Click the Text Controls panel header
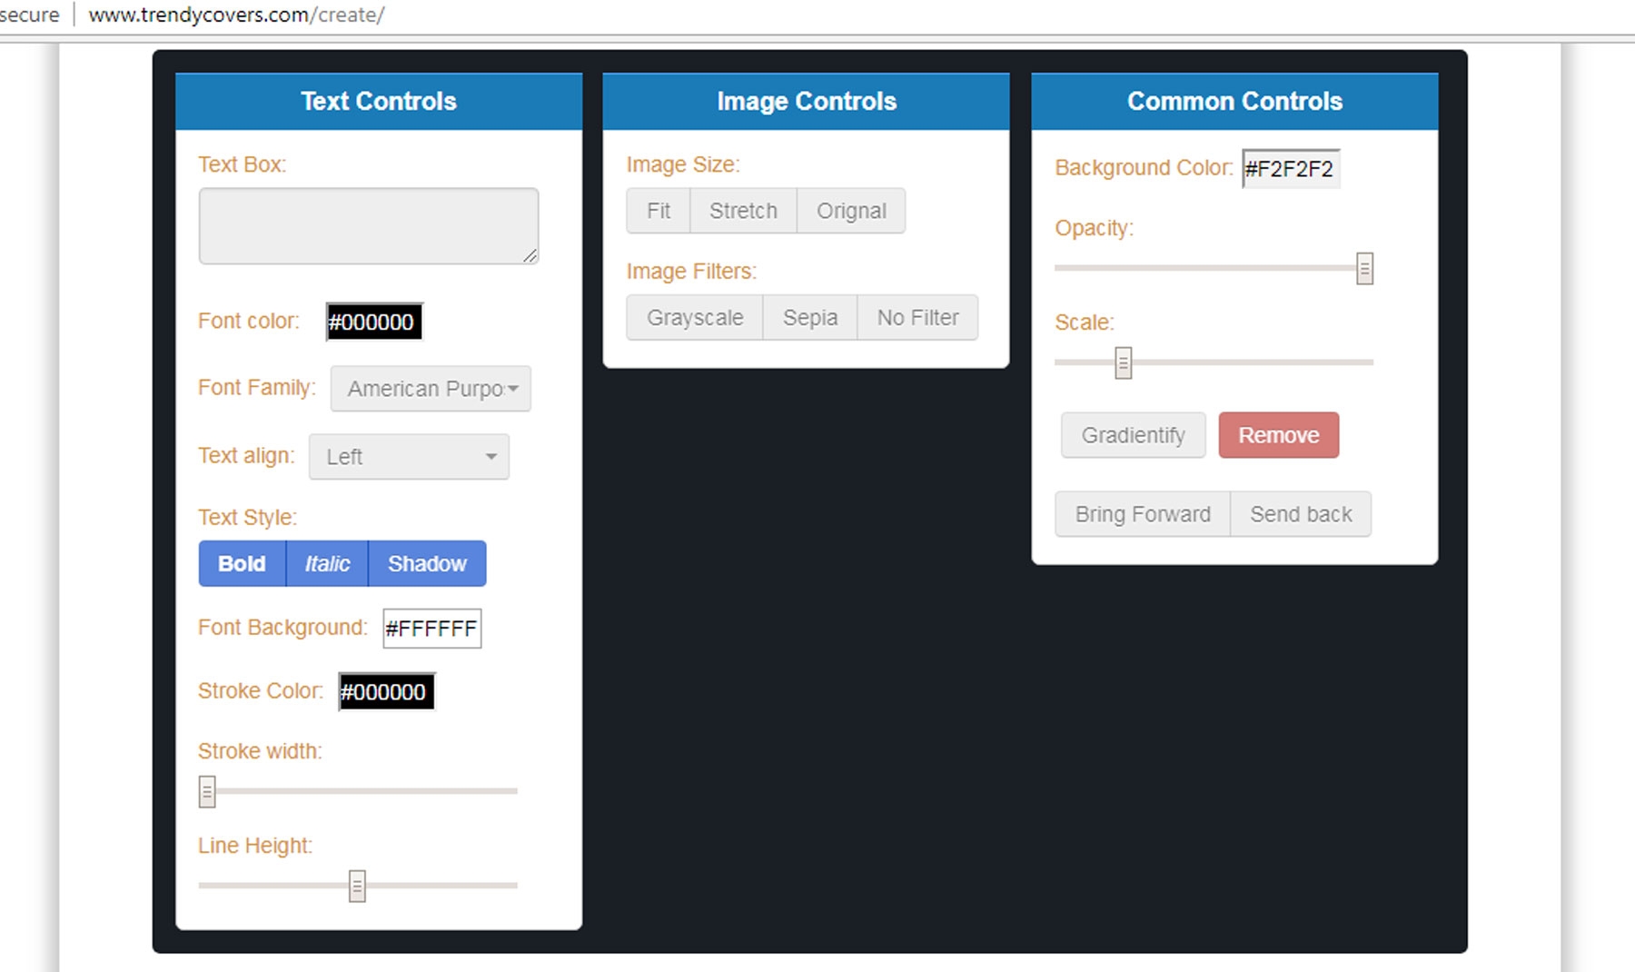Screen dimensions: 1635x972 coord(379,101)
